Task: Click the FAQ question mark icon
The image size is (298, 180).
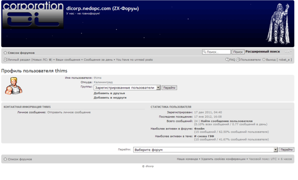Action: 227,59
